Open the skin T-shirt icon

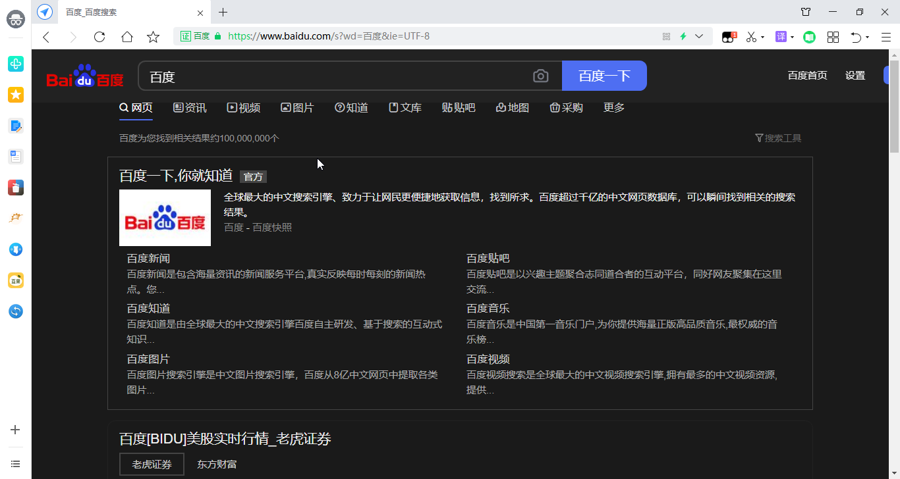tap(806, 12)
